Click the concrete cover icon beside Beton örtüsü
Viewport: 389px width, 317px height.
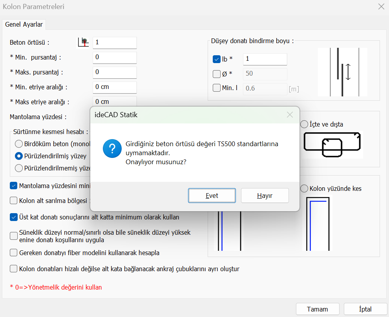(x=83, y=42)
